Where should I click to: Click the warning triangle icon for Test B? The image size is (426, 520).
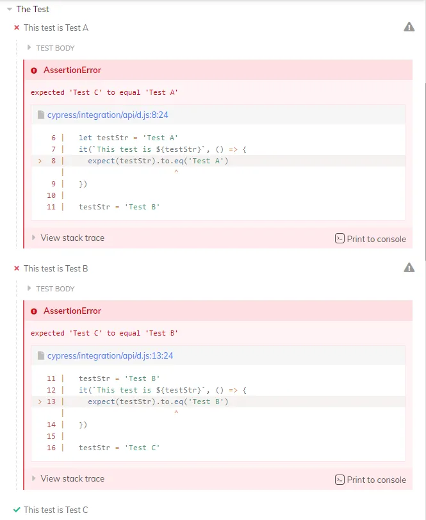(x=409, y=268)
